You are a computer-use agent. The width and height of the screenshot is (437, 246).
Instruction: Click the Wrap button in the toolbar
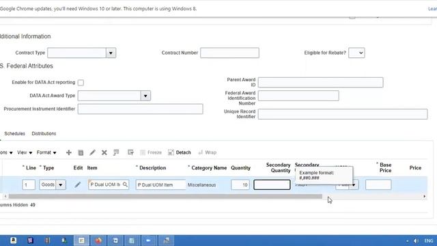208,152
